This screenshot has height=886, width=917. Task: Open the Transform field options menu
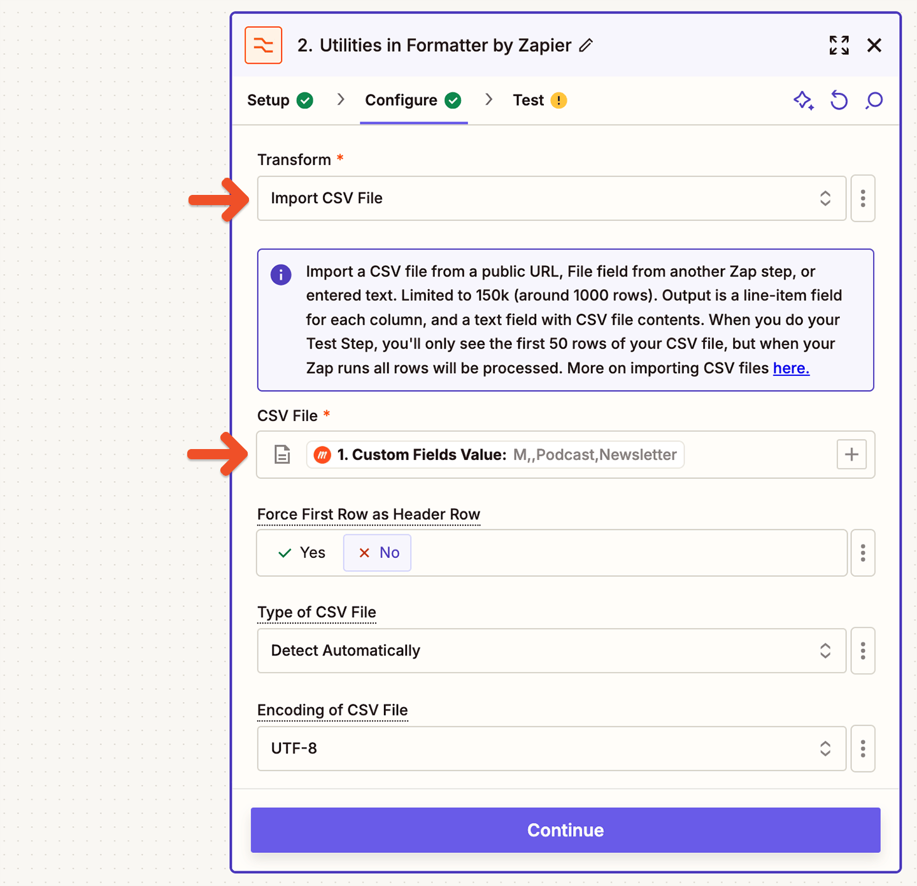pos(863,198)
